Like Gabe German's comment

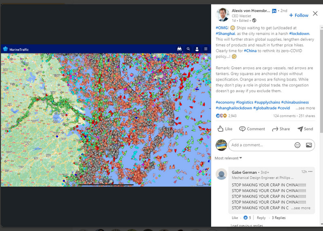(235, 218)
